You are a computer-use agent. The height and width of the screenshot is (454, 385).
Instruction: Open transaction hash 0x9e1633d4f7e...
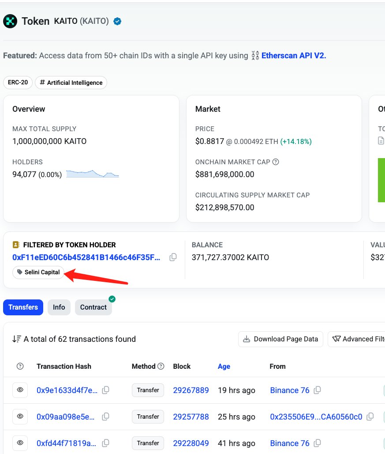[x=67, y=390]
